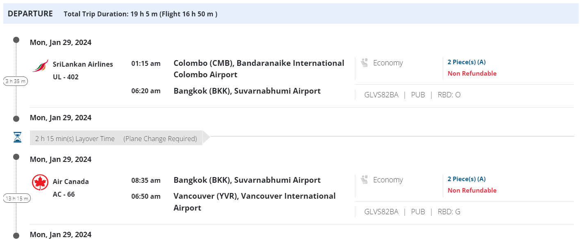Click the DEPARTURE section header
The image size is (580, 240).
[x=30, y=14]
